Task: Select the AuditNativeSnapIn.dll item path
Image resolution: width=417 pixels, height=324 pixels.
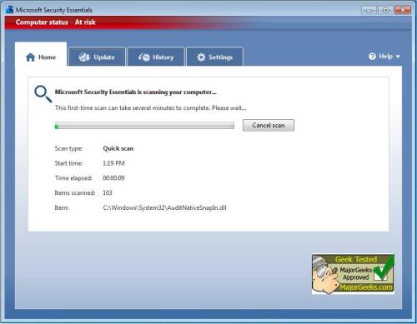Action: click(164, 207)
